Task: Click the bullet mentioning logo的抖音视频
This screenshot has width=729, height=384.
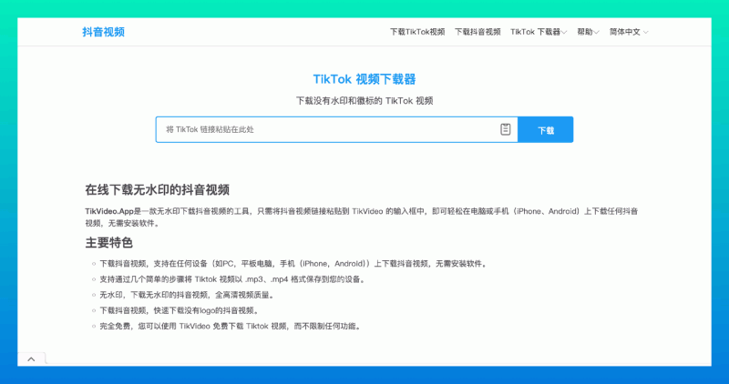Action: [x=179, y=310]
